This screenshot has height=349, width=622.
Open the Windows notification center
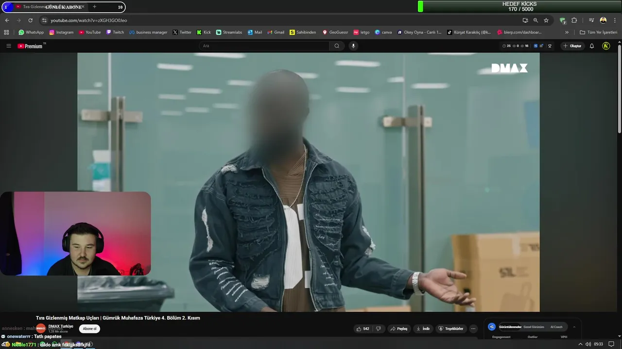pyautogui.click(x=612, y=344)
